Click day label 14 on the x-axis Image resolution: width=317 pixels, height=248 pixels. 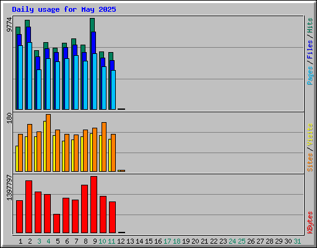point(139,241)
